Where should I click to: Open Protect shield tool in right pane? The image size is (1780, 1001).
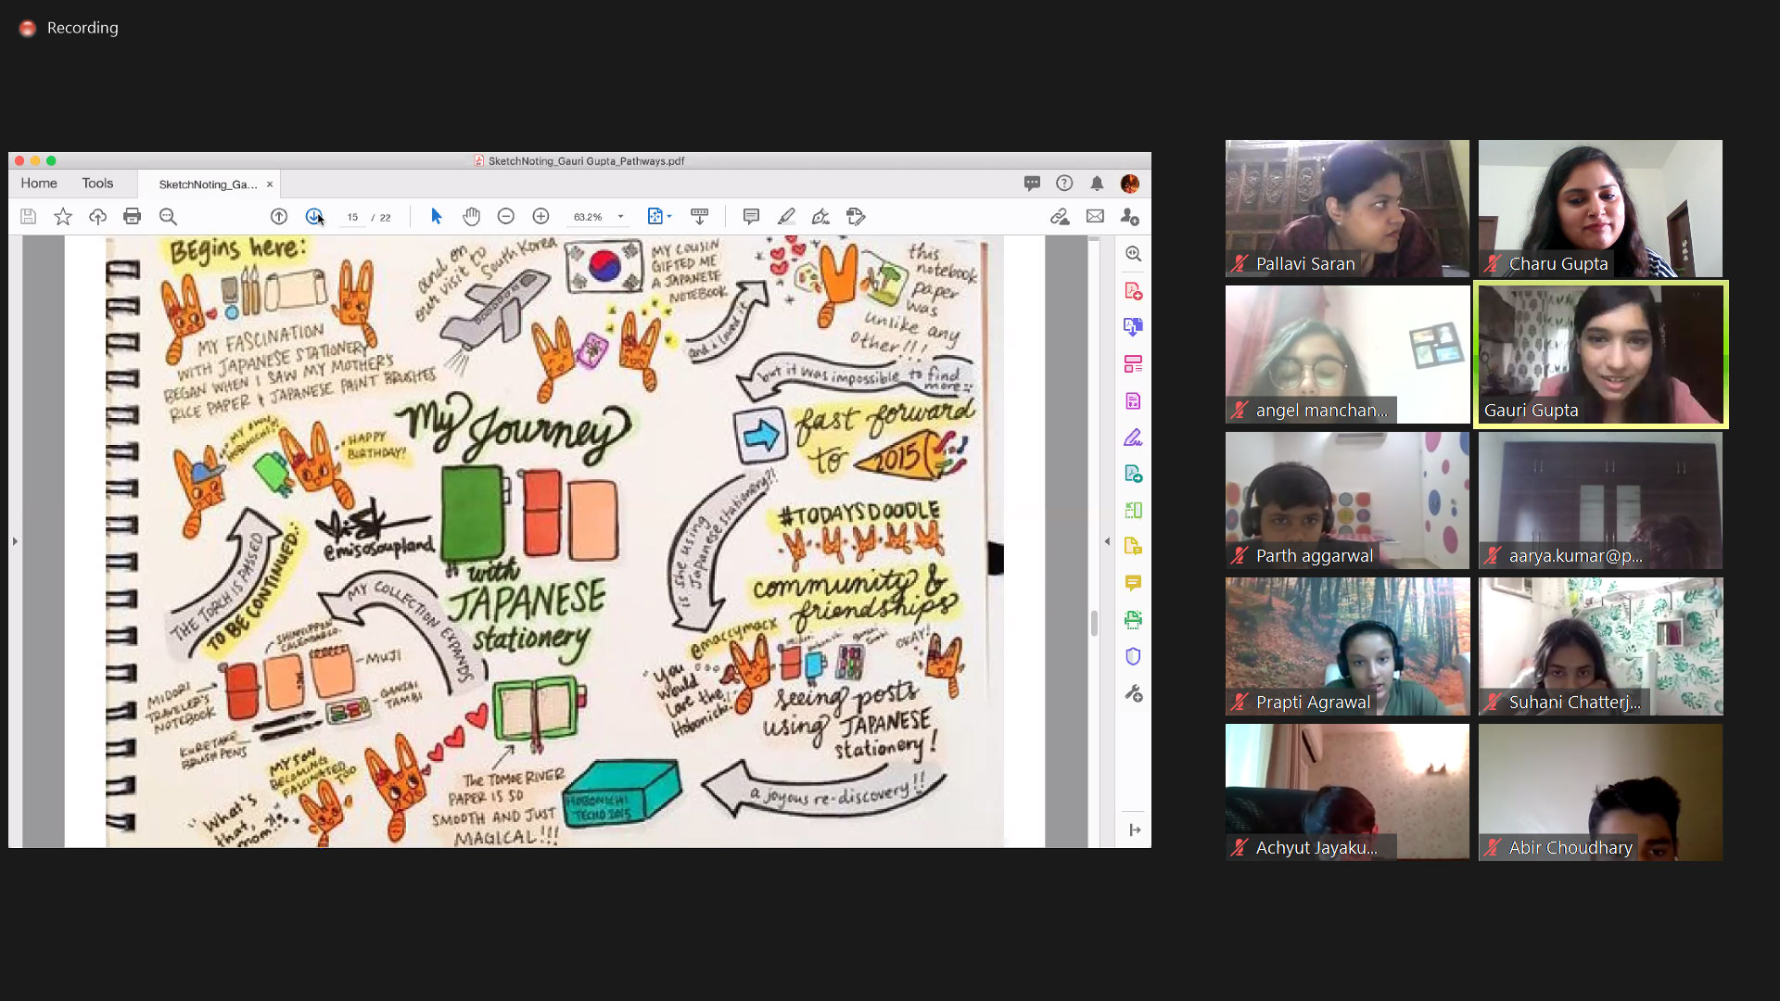1133,657
